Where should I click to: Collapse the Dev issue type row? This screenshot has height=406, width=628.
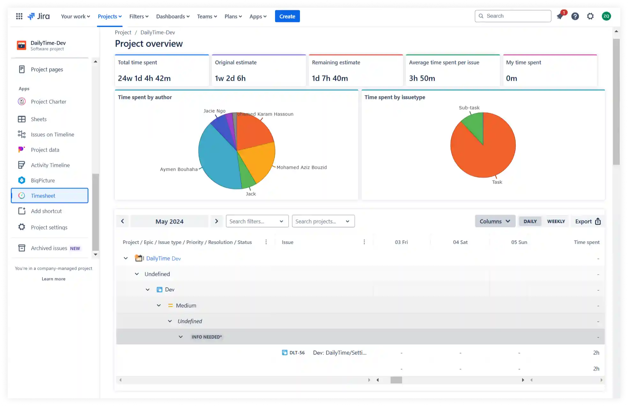click(148, 289)
